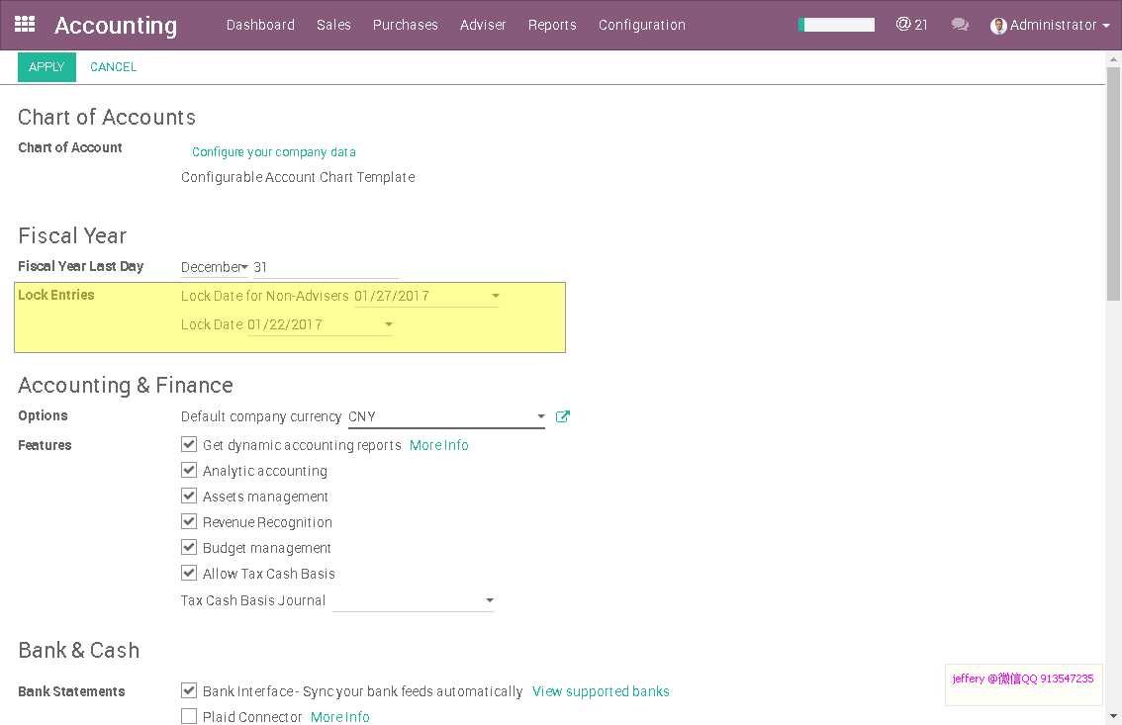Open external link icon next to CNY currency
This screenshot has height=725, width=1122.
point(562,416)
